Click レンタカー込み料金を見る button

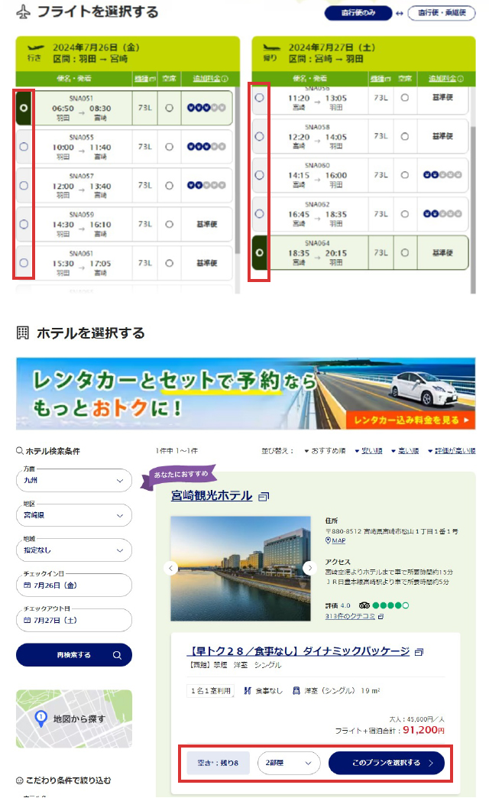(410, 420)
